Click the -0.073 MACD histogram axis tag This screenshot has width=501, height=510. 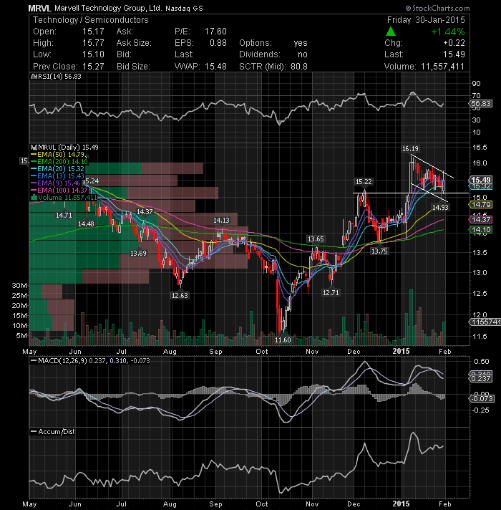click(482, 398)
